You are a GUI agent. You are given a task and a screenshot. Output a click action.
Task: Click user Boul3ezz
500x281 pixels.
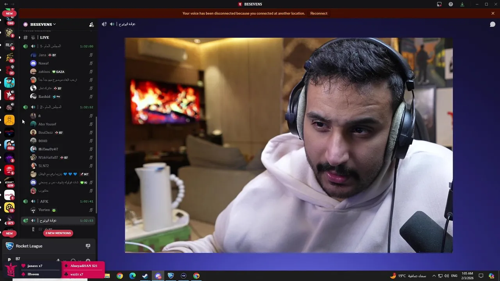click(62, 133)
